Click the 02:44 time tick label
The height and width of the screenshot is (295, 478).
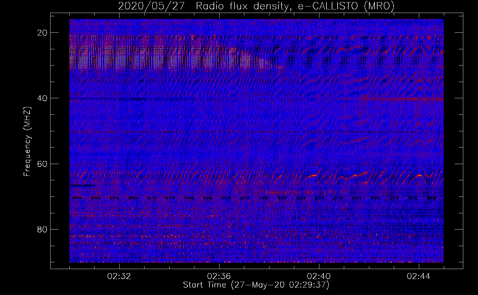tap(419, 276)
